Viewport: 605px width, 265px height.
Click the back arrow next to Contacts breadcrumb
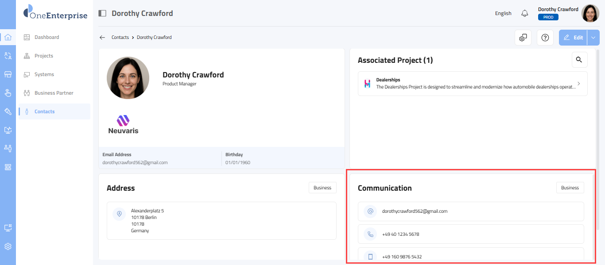pyautogui.click(x=102, y=38)
